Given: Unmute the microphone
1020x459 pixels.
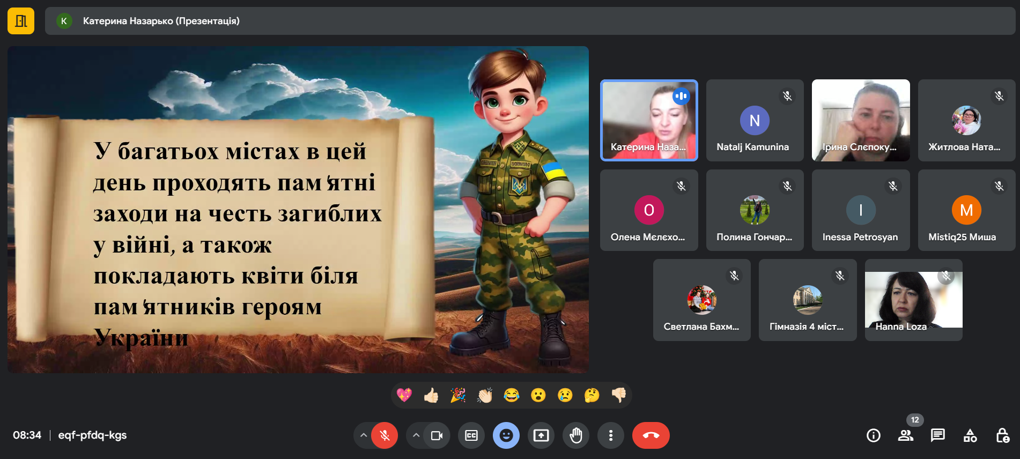Looking at the screenshot, I should (385, 435).
